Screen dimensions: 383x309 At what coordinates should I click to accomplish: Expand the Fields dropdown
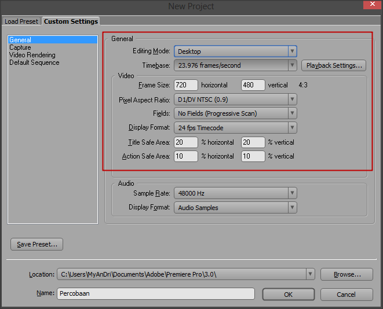click(235, 113)
